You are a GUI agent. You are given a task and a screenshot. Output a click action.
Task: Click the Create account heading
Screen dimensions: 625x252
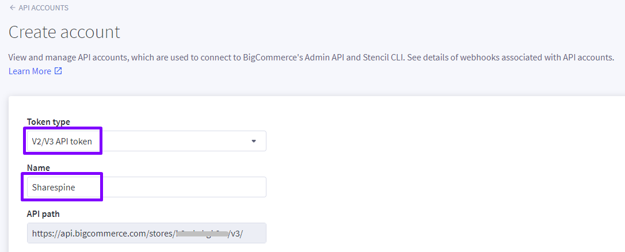click(x=64, y=32)
